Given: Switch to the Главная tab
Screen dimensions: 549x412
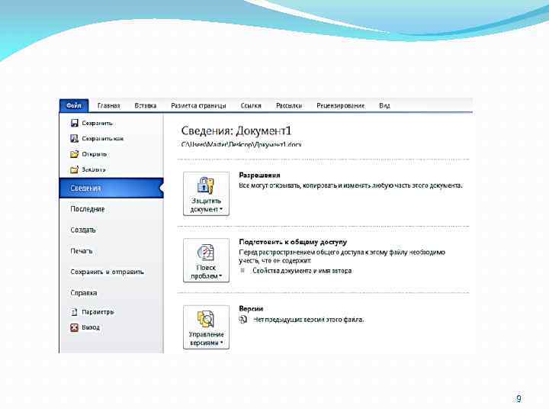Looking at the screenshot, I should click(x=108, y=105).
